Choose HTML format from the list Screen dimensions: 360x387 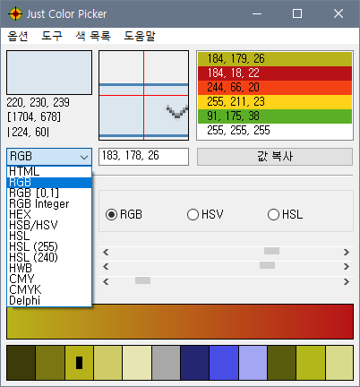point(49,172)
